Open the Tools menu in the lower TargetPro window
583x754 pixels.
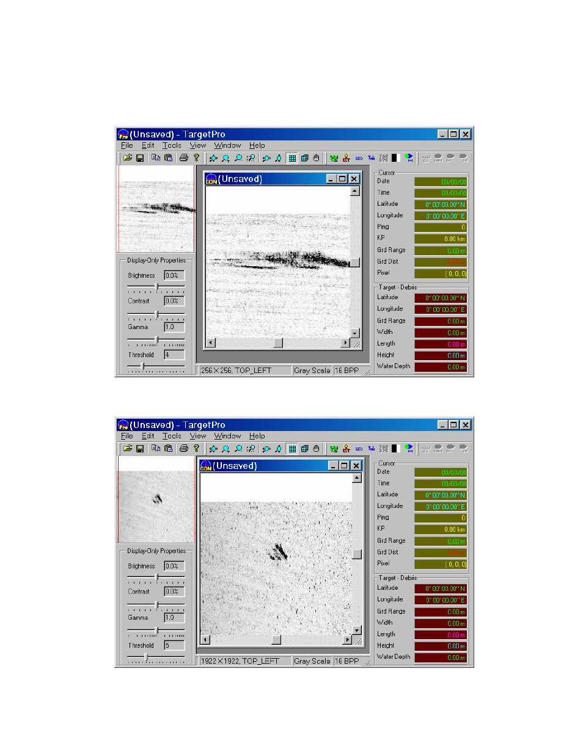point(172,436)
